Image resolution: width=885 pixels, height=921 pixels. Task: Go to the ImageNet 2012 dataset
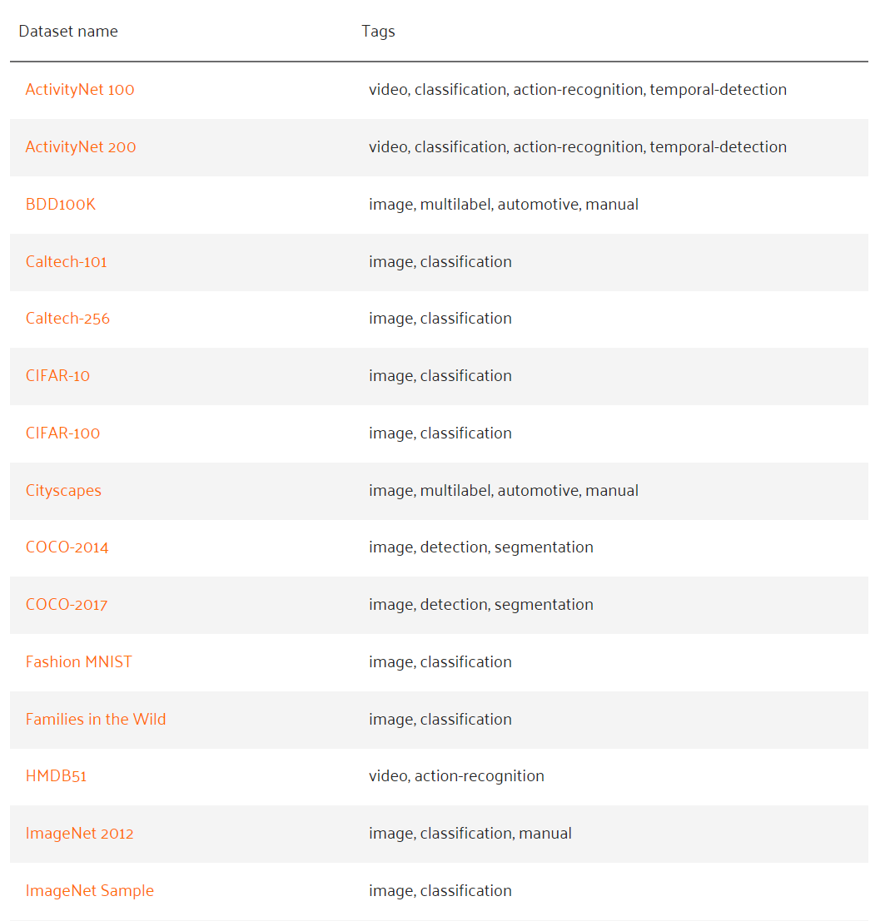tap(80, 834)
